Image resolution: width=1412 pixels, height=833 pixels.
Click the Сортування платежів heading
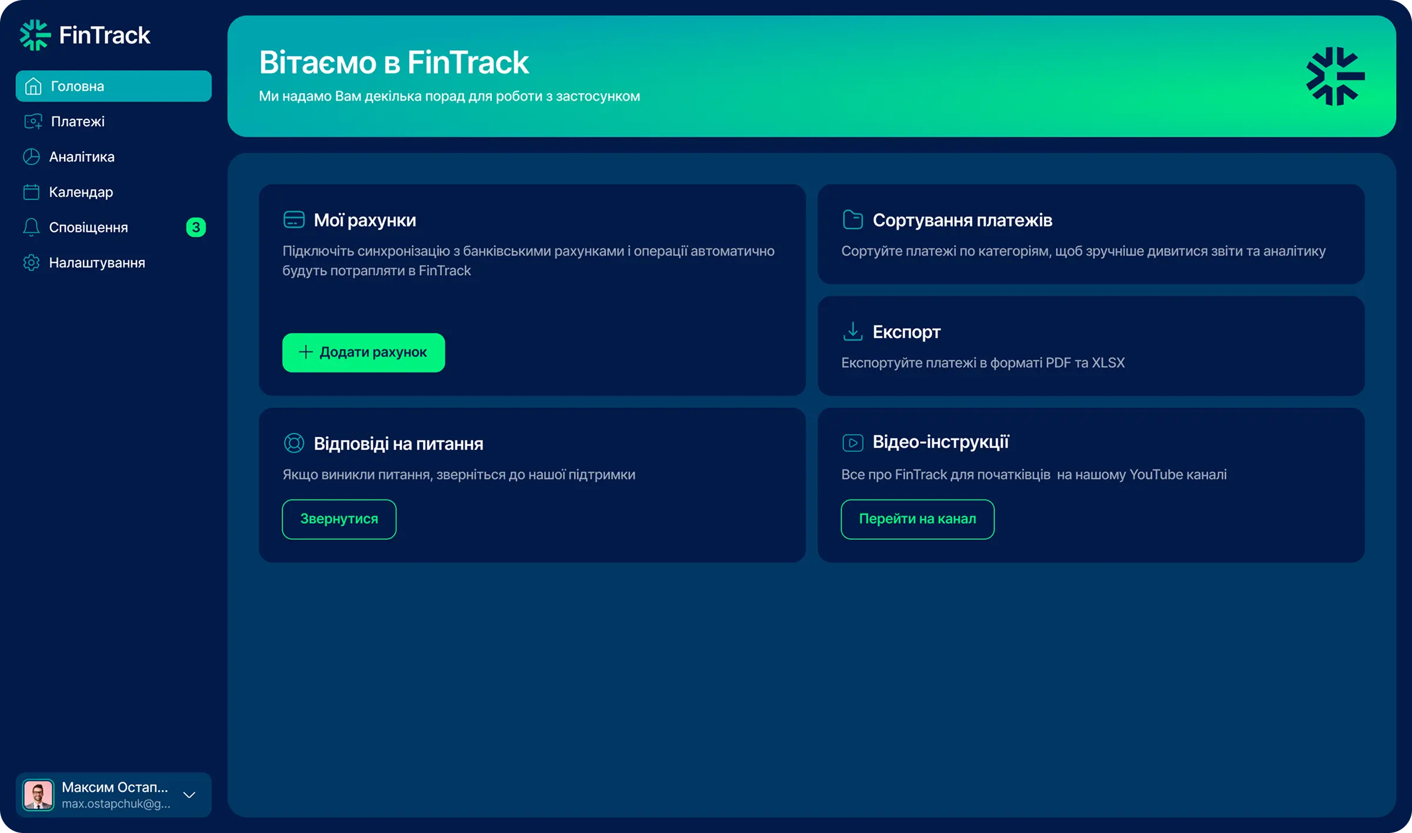tap(963, 220)
